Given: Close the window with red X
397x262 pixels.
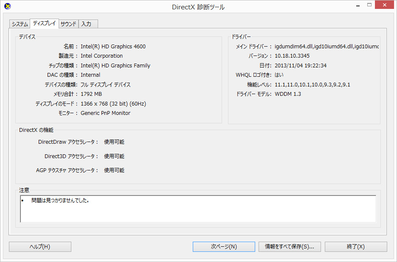Looking at the screenshot, I should pyautogui.click(x=384, y=5).
